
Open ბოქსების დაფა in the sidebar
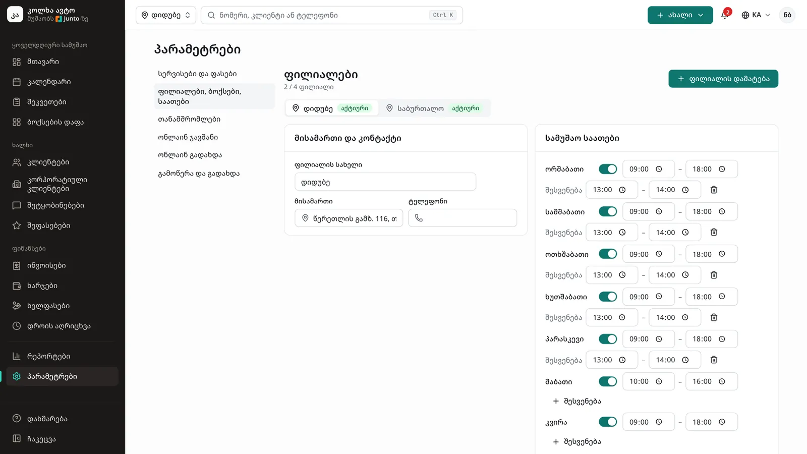click(63, 122)
